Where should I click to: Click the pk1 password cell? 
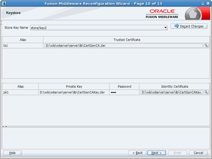(124, 92)
